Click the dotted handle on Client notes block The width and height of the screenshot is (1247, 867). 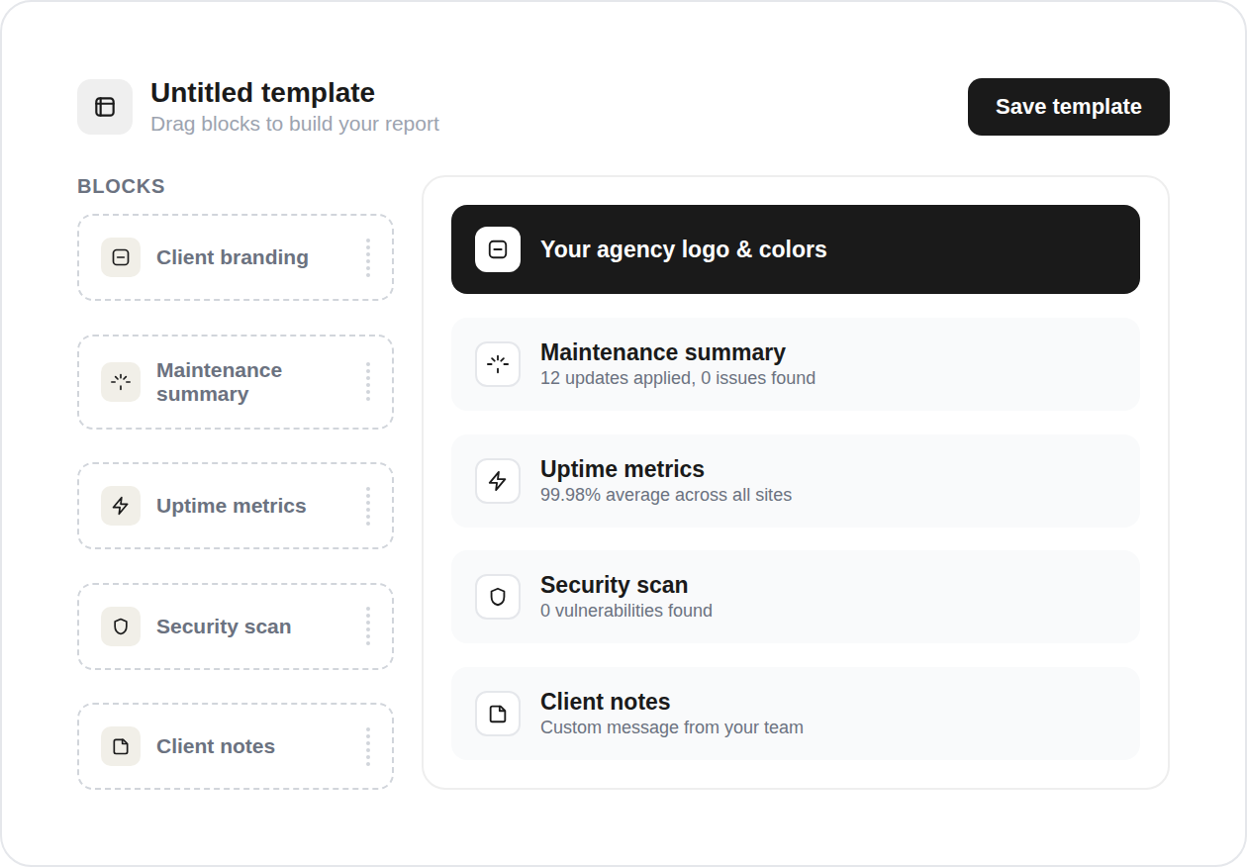click(x=368, y=746)
